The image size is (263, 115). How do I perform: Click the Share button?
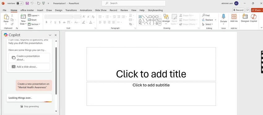pos(257,10)
